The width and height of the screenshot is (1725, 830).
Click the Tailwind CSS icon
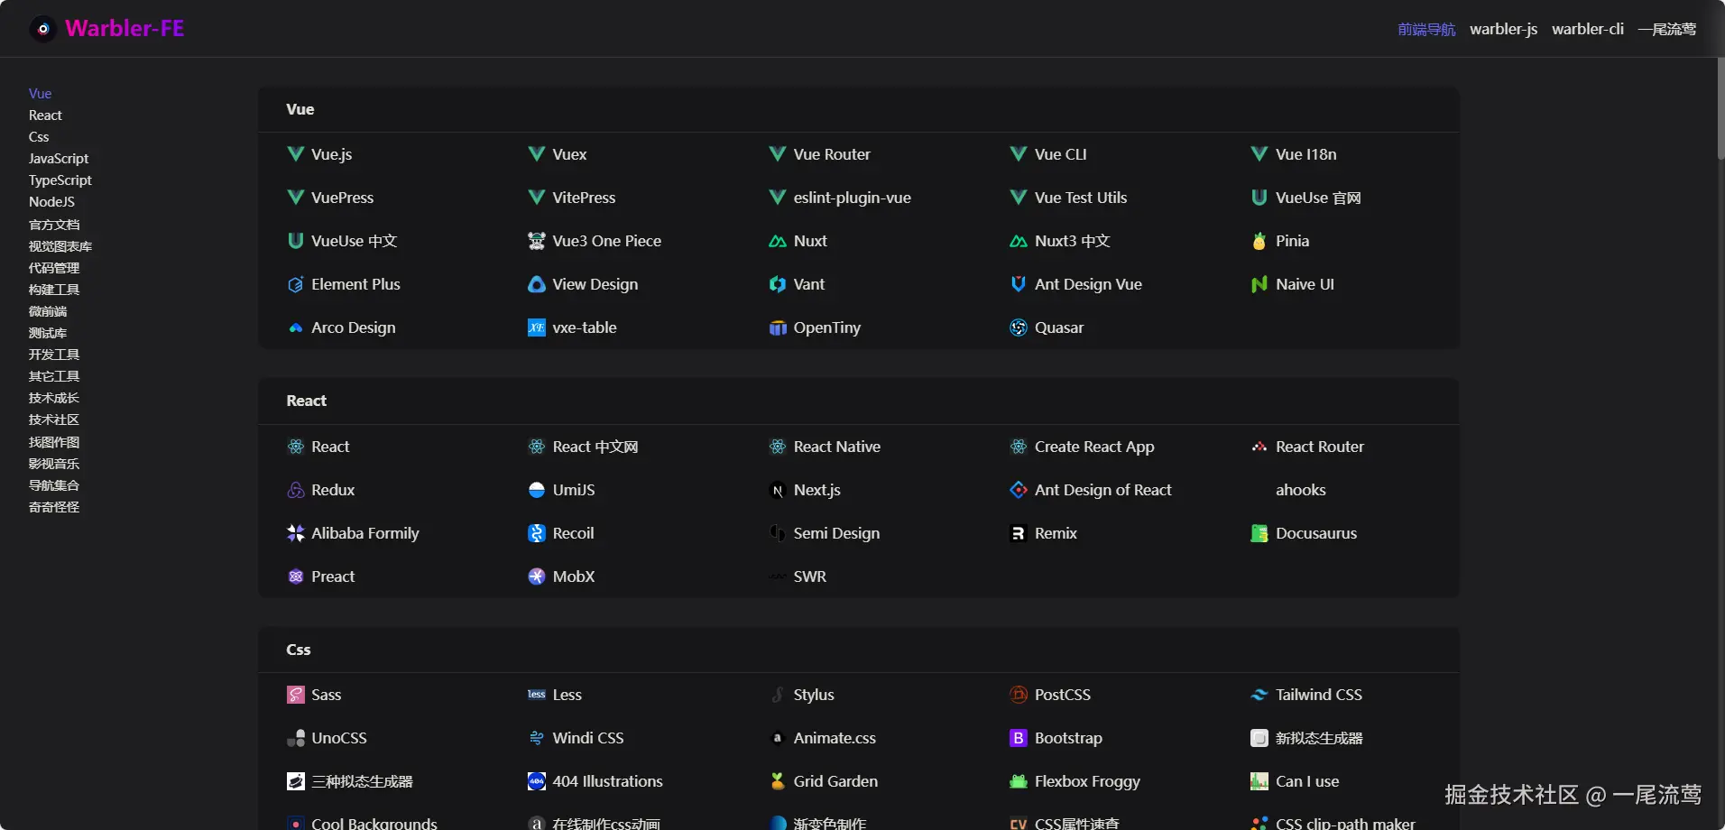point(1259,695)
